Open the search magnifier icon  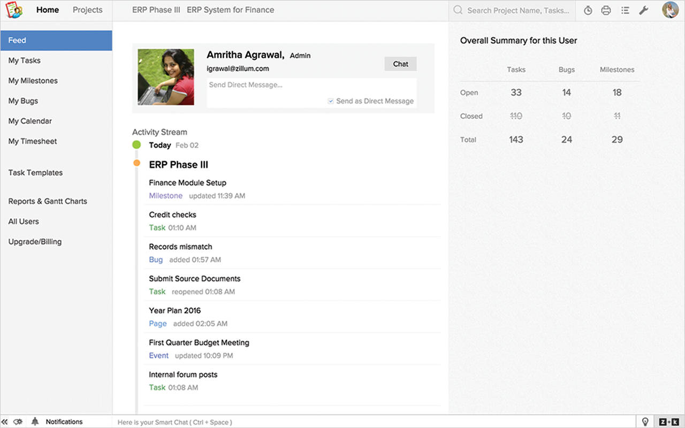pos(458,10)
